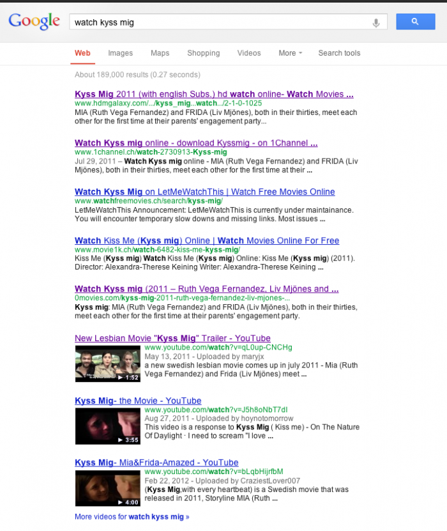Open the Shopping tab

(203, 53)
